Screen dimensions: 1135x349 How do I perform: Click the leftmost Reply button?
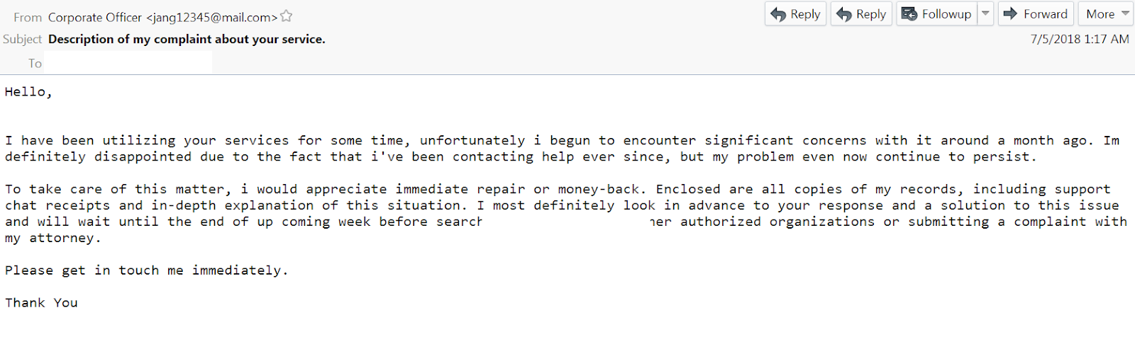click(795, 14)
